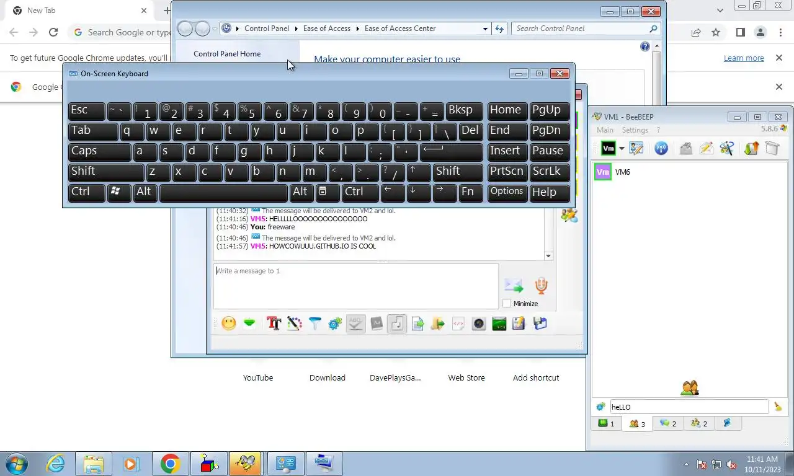Click the save chat floppy icon

540,324
